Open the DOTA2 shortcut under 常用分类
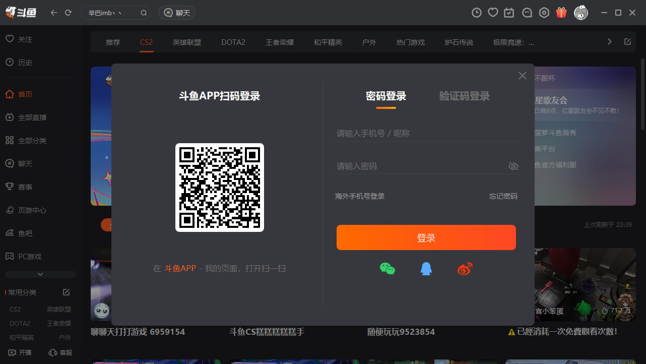The height and width of the screenshot is (364, 646). [x=20, y=323]
